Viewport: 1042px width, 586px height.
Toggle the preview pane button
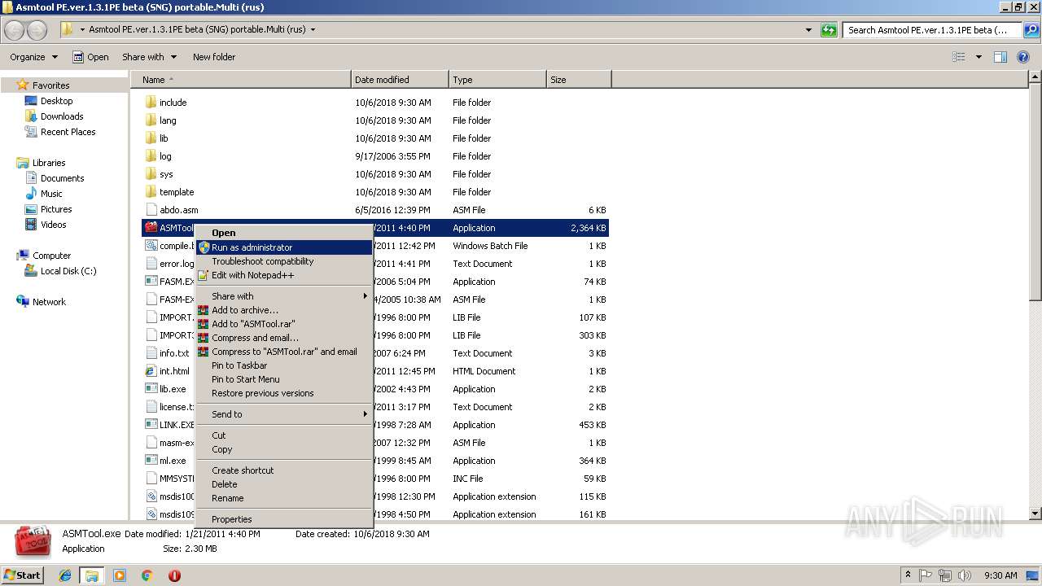(1000, 57)
